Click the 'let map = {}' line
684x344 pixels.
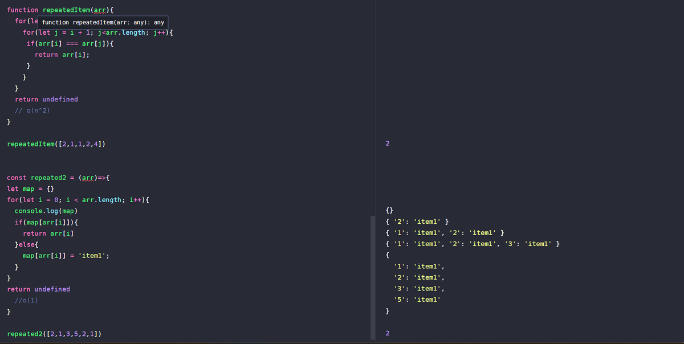30,189
